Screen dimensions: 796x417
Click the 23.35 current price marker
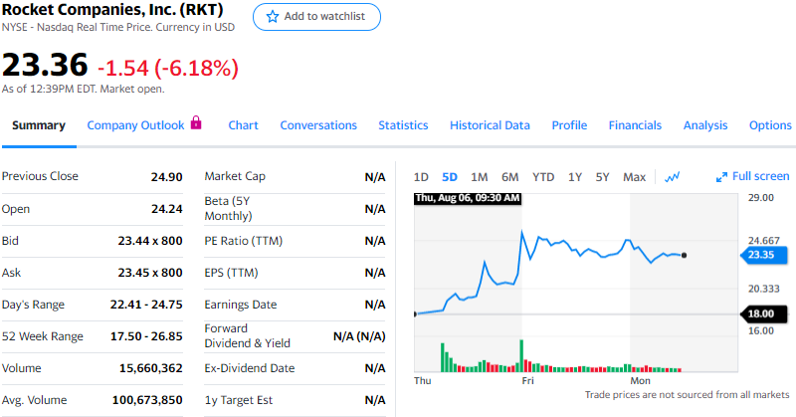click(763, 255)
